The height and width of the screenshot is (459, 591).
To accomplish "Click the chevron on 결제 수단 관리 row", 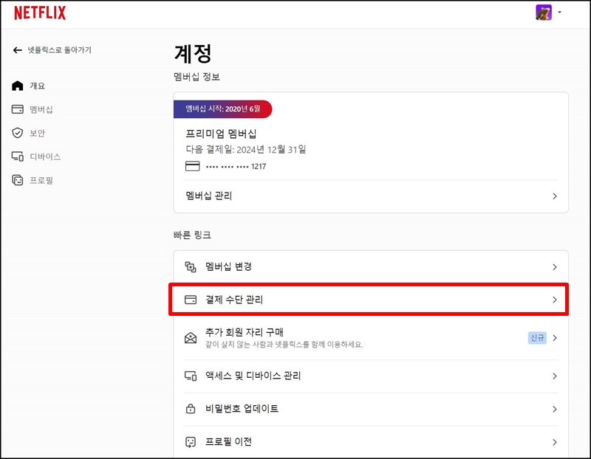I will pos(555,300).
